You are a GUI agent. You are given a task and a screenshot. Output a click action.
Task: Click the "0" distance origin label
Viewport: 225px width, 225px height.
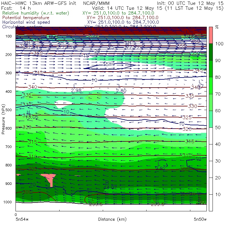pyautogui.click(x=16, y=215)
